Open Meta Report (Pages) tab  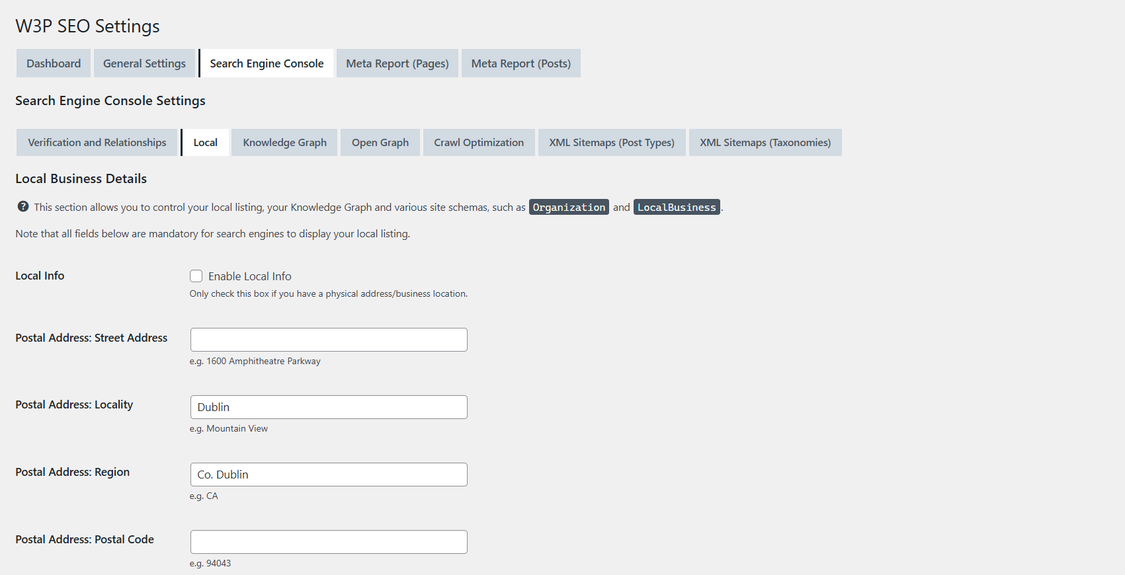397,63
